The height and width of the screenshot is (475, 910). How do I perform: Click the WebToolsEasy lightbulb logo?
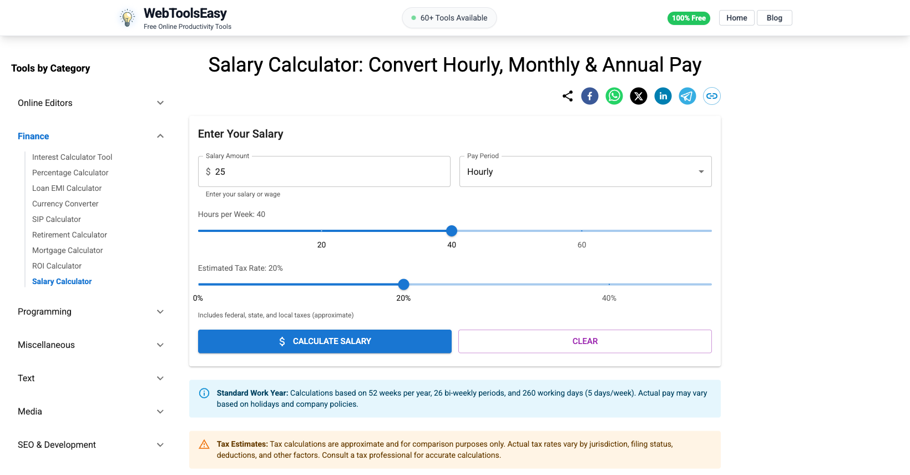click(x=127, y=17)
